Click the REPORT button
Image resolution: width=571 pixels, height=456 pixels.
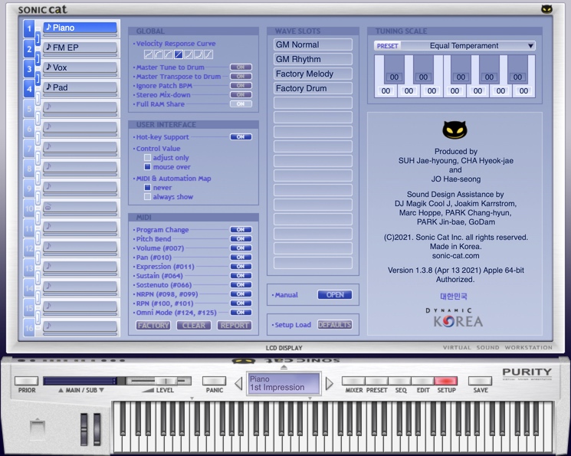[x=235, y=325]
